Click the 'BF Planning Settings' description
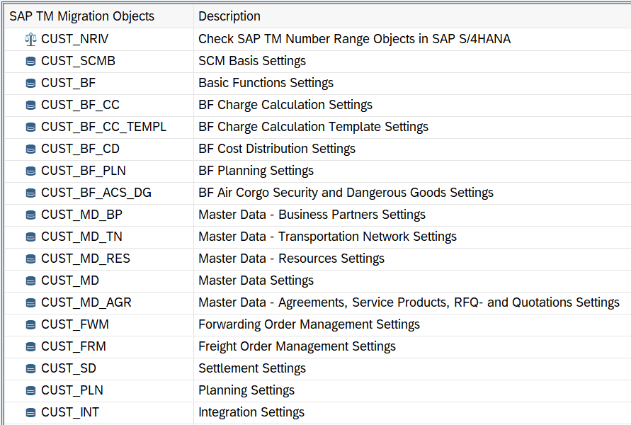 (256, 171)
